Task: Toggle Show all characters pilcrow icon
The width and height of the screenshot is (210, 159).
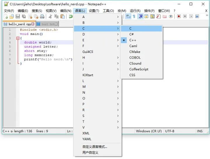Action: point(134,16)
